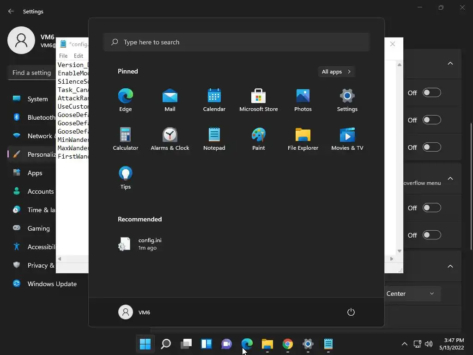Open volume tray icon
This screenshot has width=473, height=355.
(428, 344)
